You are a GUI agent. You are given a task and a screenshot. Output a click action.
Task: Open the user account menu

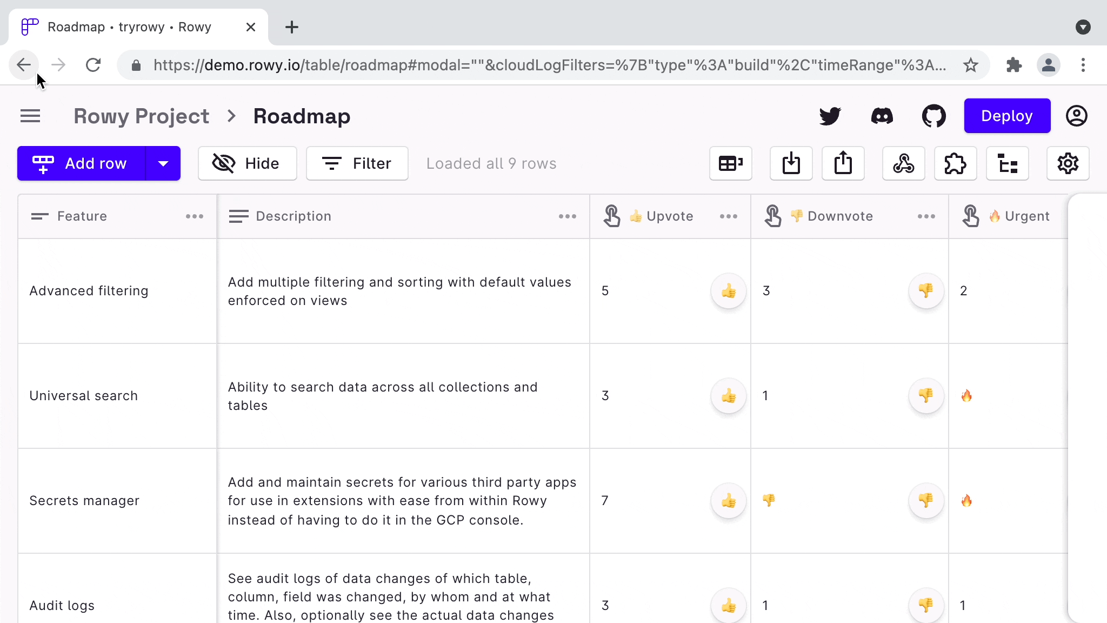point(1077,116)
